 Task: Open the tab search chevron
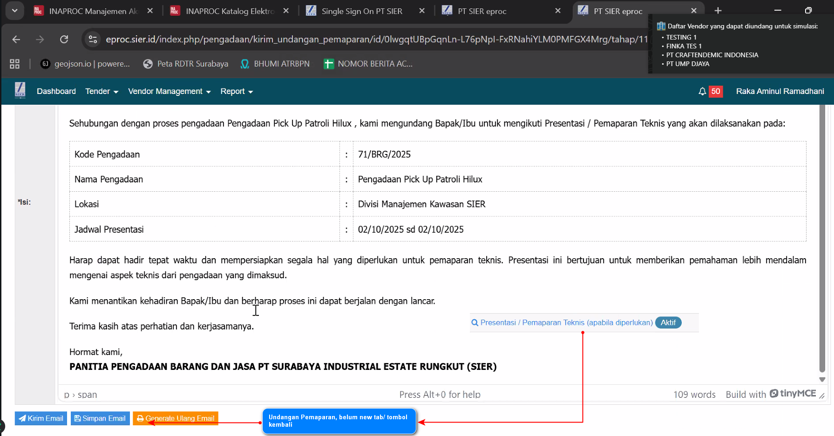point(14,11)
